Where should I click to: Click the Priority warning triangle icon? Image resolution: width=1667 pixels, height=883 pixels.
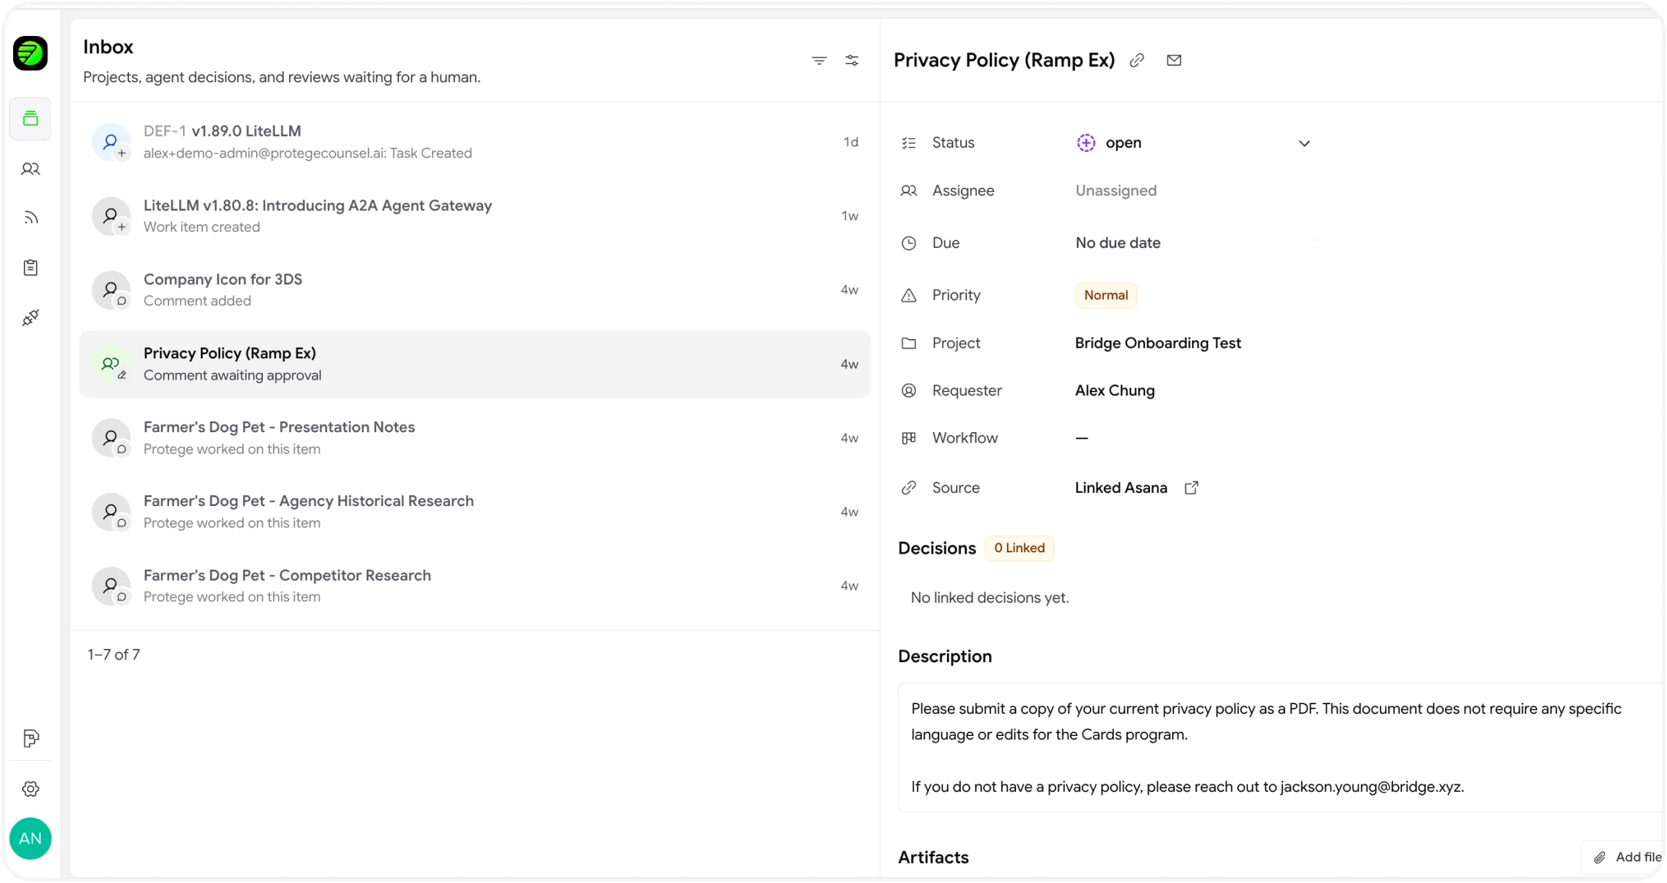pyautogui.click(x=909, y=295)
